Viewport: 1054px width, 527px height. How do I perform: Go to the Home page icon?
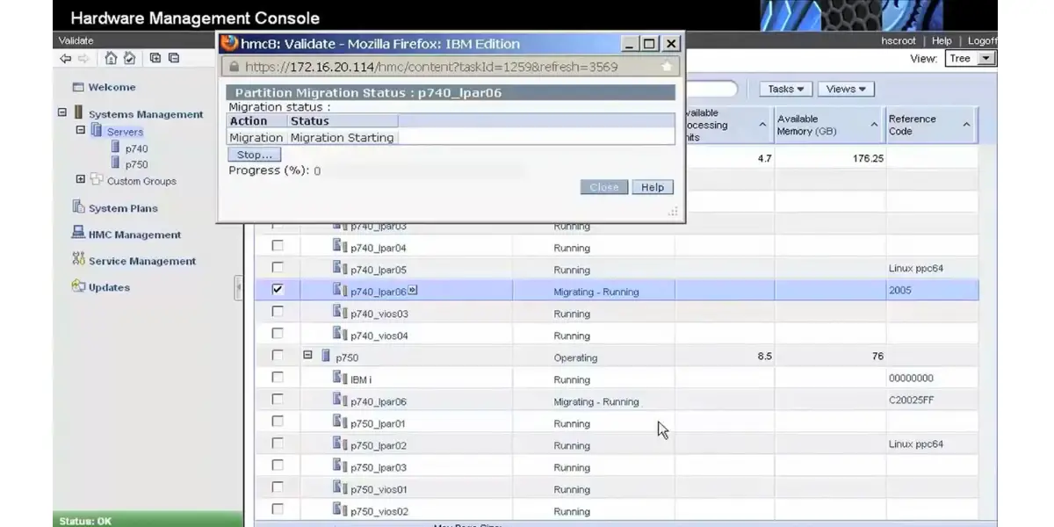point(111,58)
